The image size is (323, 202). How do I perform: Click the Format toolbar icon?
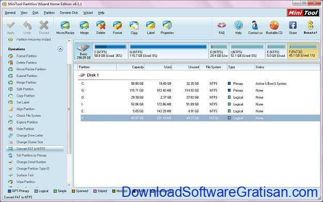click(x=117, y=28)
